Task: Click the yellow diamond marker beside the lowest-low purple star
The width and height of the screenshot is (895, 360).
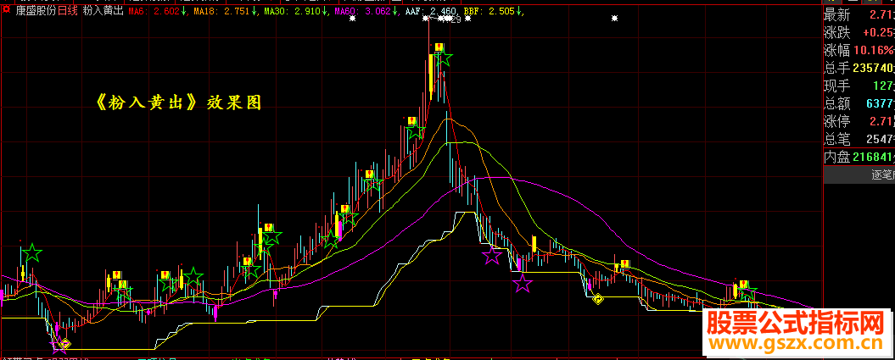Action: point(65,343)
